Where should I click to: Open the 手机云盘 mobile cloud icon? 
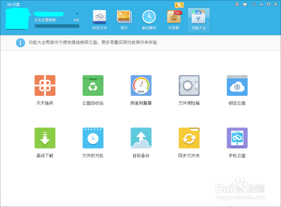237,138
